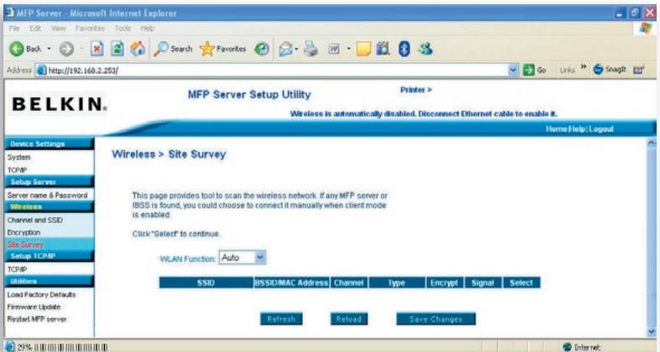
Task: Click the Stop loading red X icon
Action: [96, 49]
